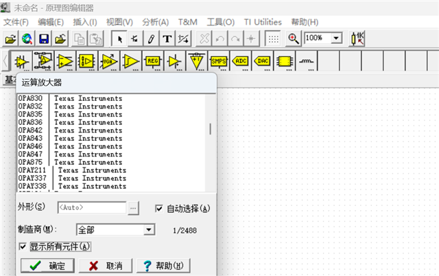Open the yellow IC chip icon

pos(284,61)
